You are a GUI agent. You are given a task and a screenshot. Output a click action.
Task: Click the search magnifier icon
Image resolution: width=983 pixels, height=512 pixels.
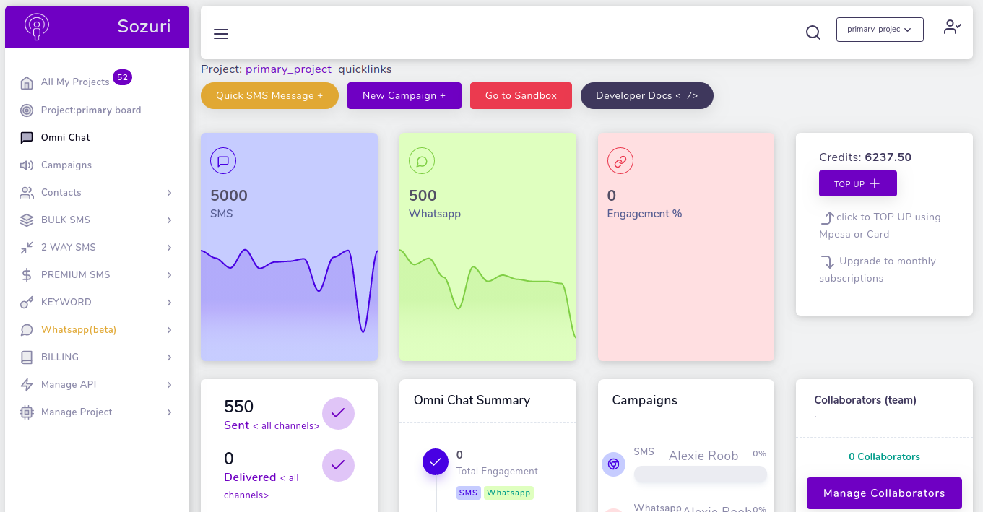tap(813, 32)
